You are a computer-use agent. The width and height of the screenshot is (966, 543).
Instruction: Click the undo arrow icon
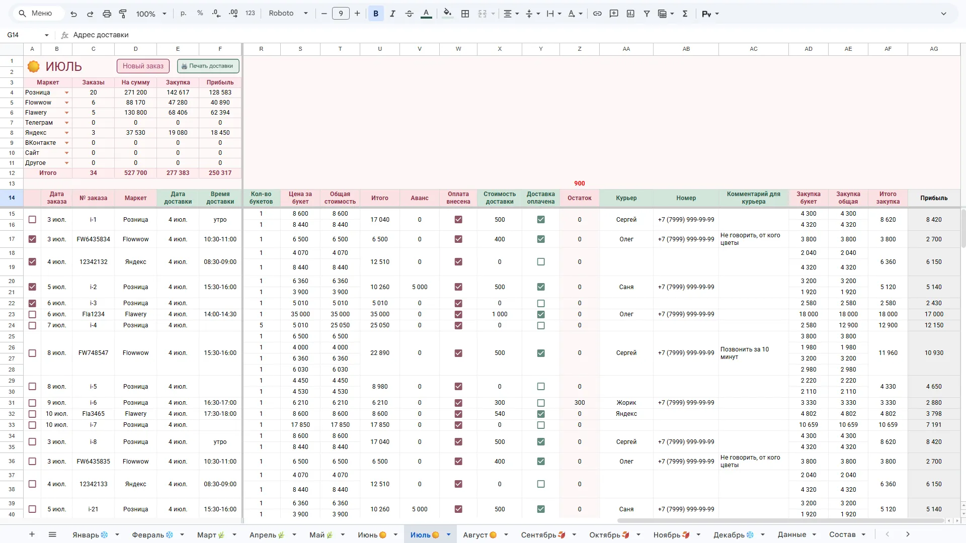point(73,14)
